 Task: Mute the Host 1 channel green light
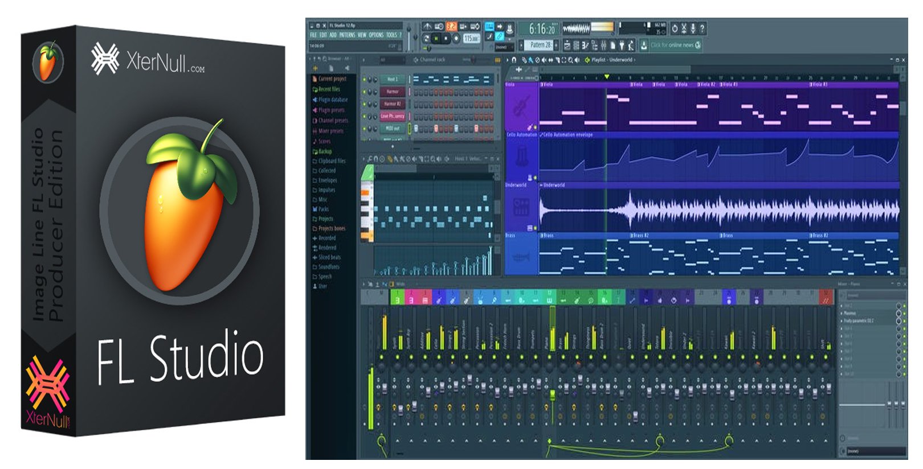[365, 79]
